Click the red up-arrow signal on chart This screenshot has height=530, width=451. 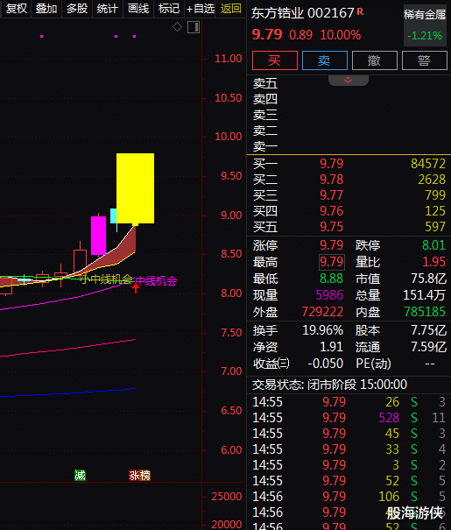[x=136, y=288]
